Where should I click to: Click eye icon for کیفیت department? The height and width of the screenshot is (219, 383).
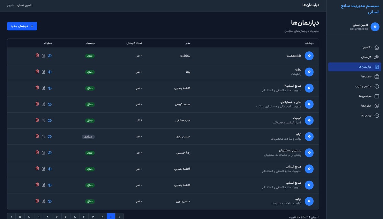(49, 120)
